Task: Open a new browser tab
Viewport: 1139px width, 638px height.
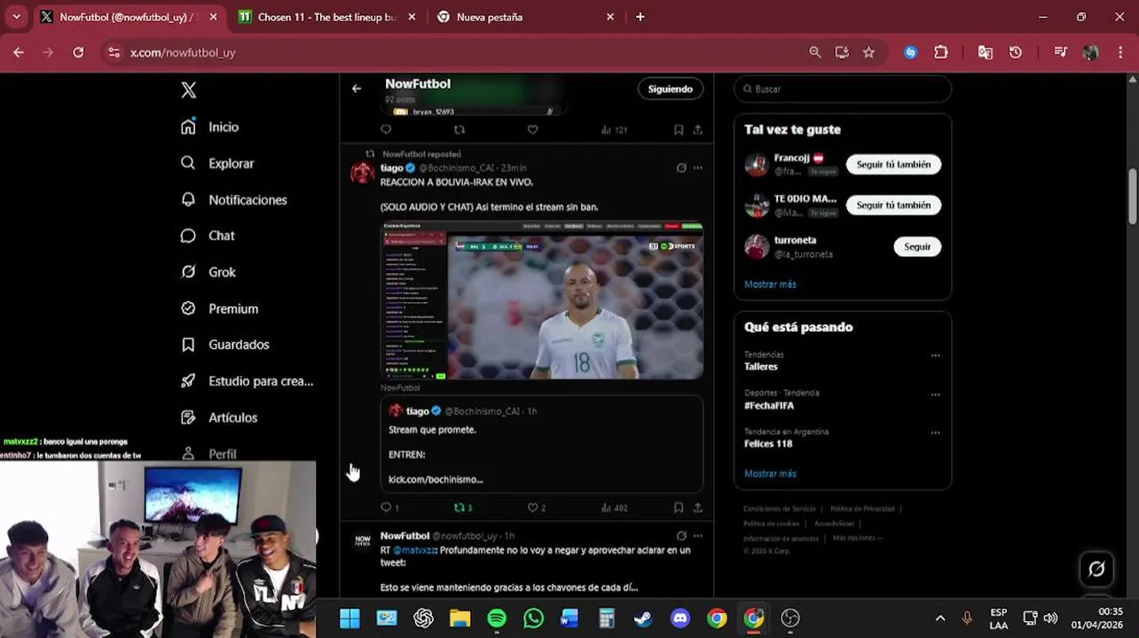Action: click(640, 17)
